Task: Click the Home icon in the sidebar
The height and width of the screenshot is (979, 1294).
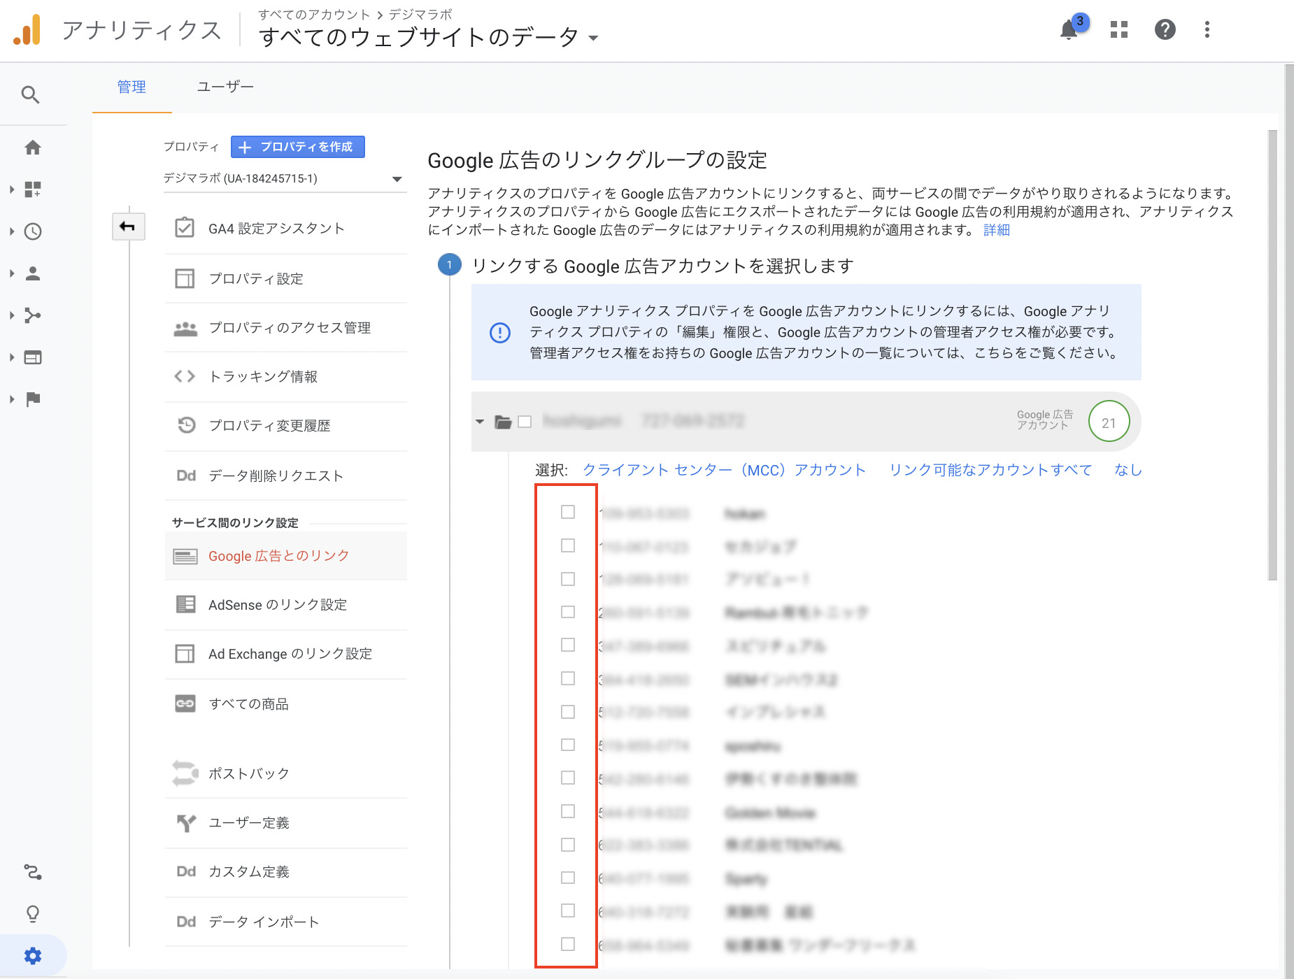Action: click(33, 148)
